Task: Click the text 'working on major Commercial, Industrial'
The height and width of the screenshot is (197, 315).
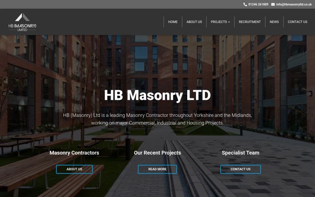Action: 133,123
